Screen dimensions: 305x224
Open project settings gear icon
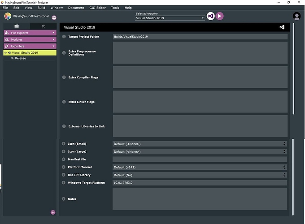pyautogui.click(x=54, y=17)
